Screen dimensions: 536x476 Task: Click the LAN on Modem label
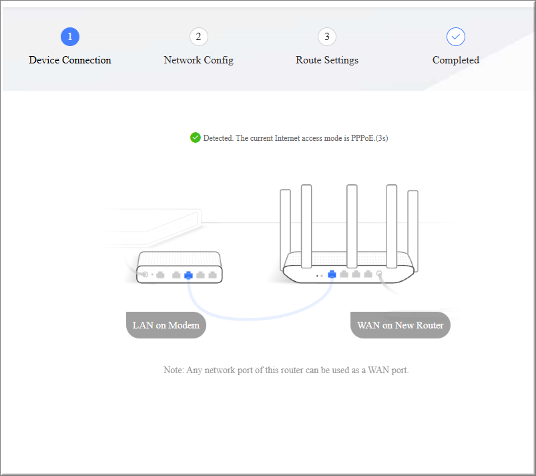click(x=166, y=325)
